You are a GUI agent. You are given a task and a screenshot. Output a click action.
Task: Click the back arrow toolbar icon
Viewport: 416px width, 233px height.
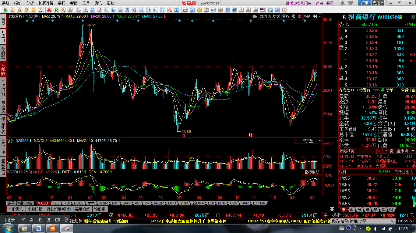pyautogui.click(x=12, y=10)
